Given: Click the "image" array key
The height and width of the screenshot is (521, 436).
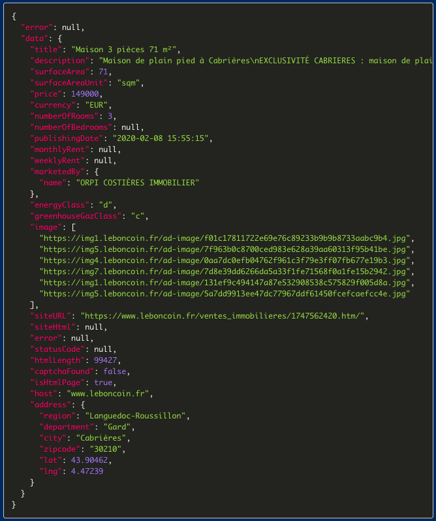Looking at the screenshot, I should click(x=46, y=227).
